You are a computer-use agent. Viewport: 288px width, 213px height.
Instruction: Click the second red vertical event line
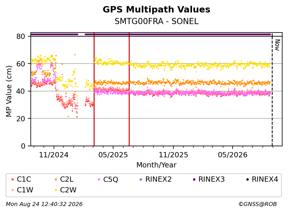point(129,89)
